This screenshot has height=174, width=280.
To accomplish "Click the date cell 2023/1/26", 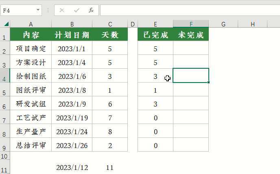I will click(72, 145).
